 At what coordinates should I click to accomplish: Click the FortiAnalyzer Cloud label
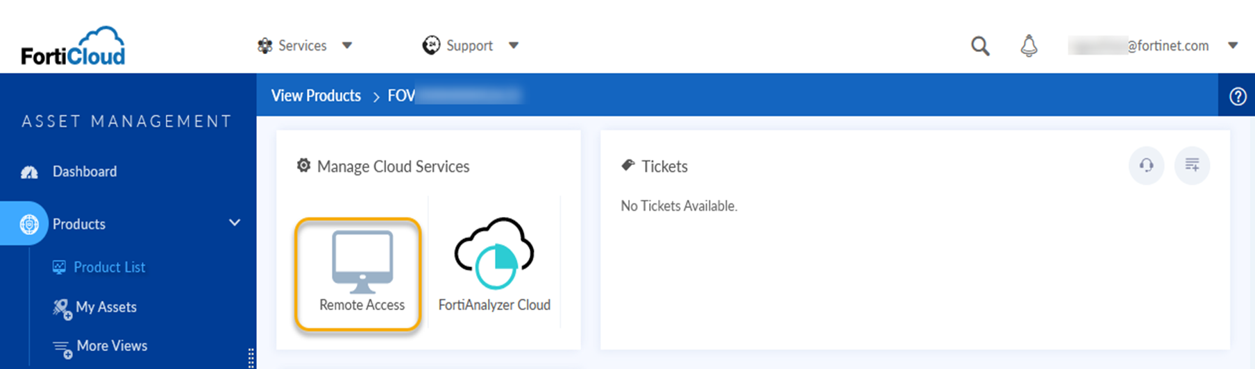pos(494,305)
